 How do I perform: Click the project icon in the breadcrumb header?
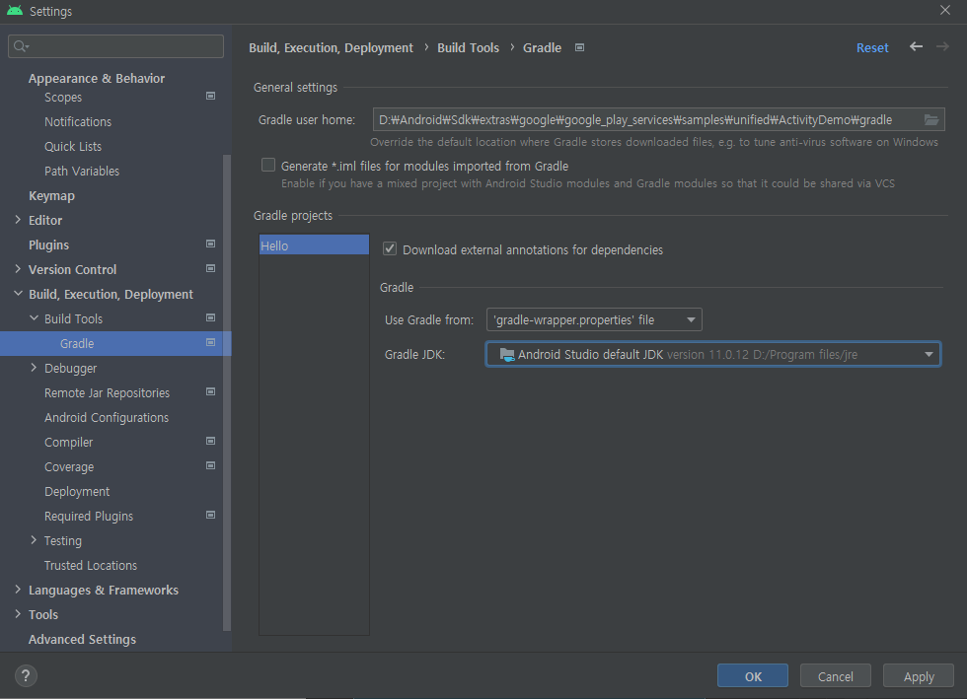580,47
